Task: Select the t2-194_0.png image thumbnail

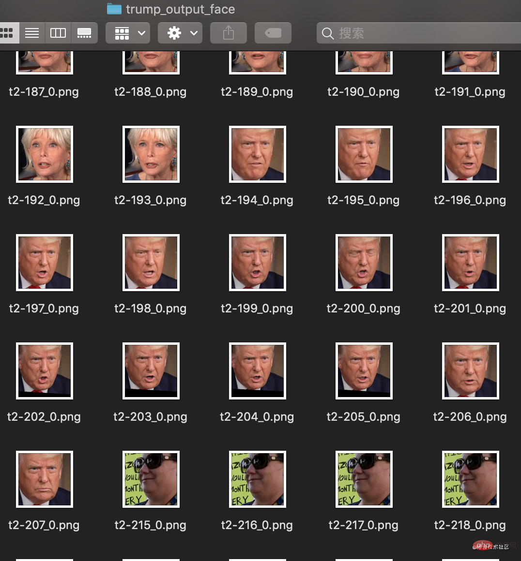Action: 258,154
